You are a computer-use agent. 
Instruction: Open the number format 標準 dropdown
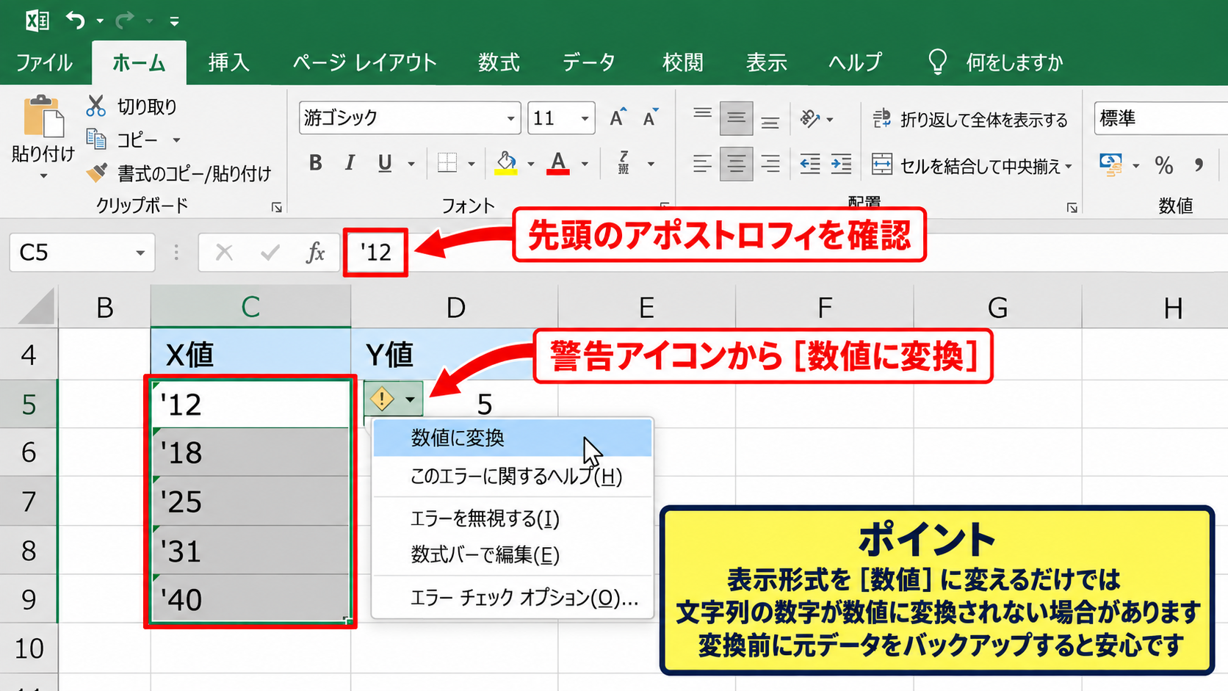click(1160, 118)
